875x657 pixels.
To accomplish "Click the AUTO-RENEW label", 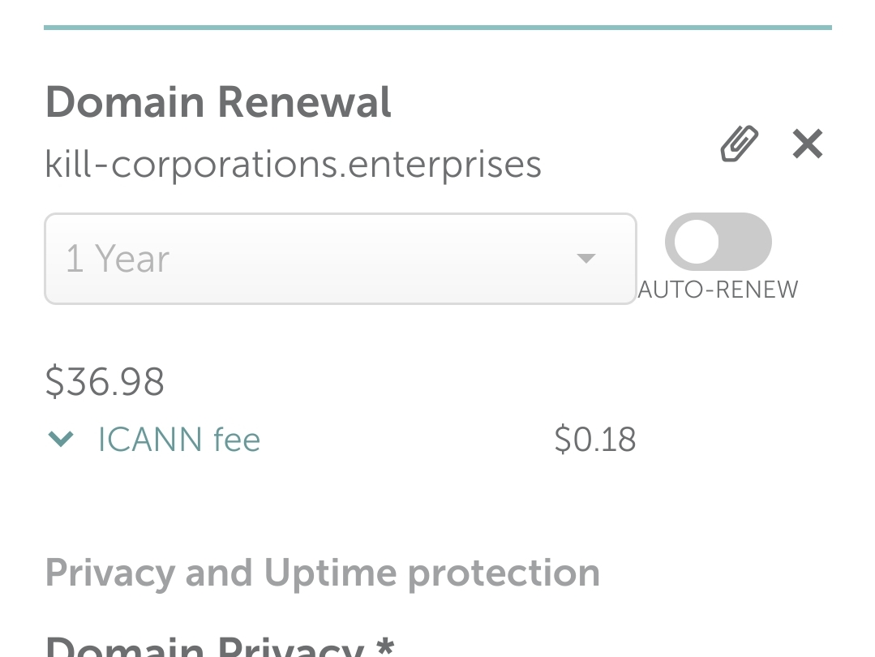I will click(718, 290).
